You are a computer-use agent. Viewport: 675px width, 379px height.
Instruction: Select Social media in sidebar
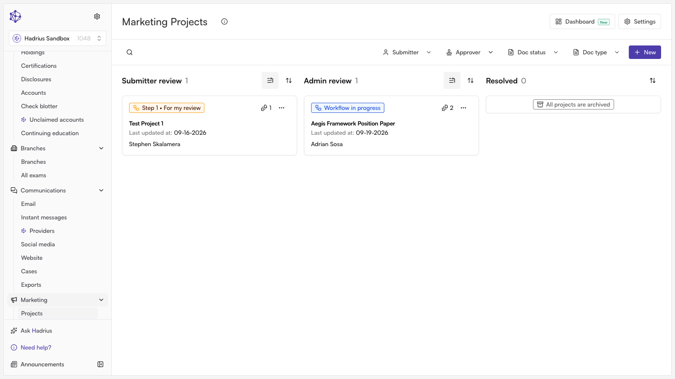pyautogui.click(x=38, y=244)
